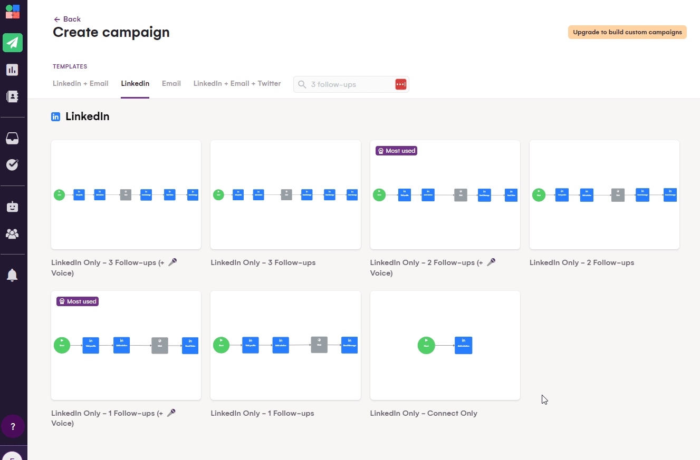Click Upgrade to build custom campaigns button
Screen dimensions: 700x460
627,32
